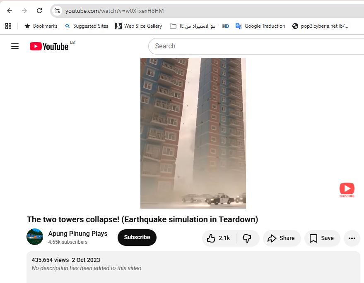The width and height of the screenshot is (364, 283).
Task: Open the YouTube hamburger guide menu
Action: tap(15, 46)
